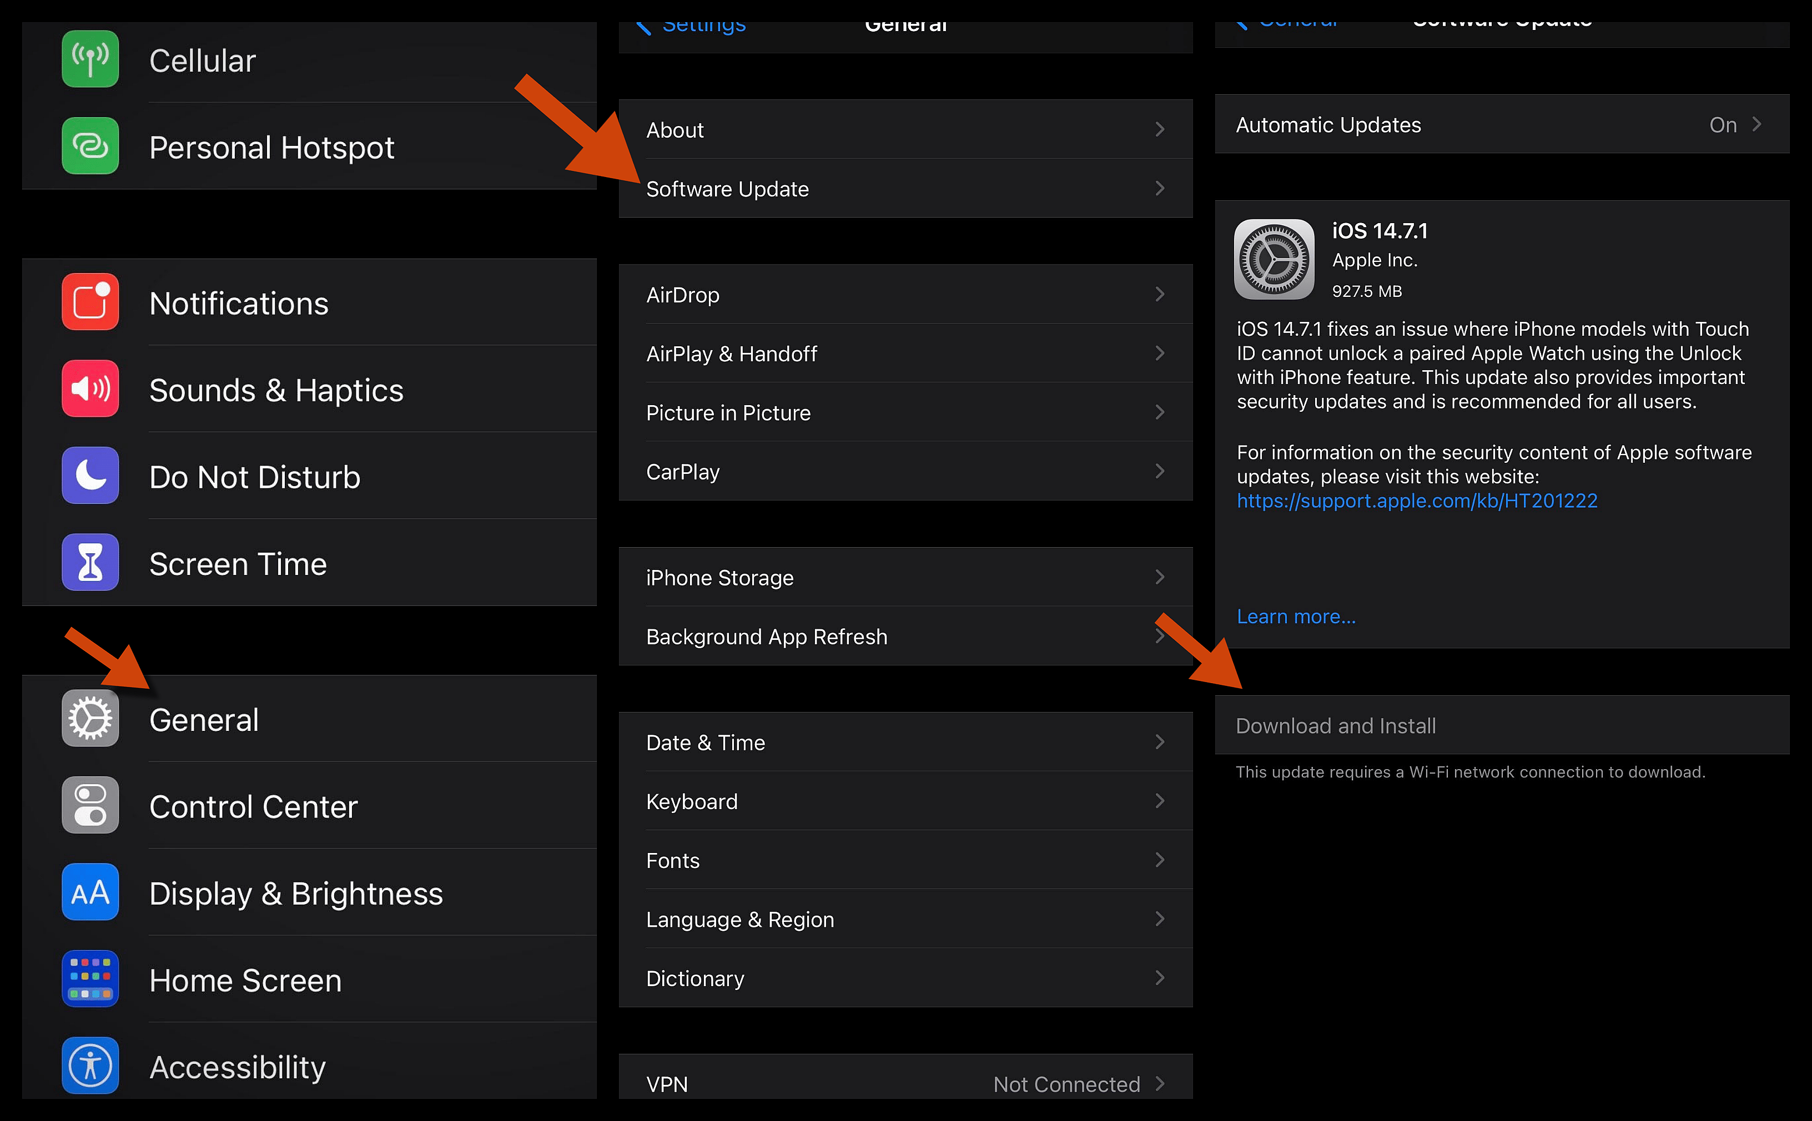1812x1121 pixels.
Task: Open the Software Update menu item
Action: pyautogui.click(x=727, y=189)
